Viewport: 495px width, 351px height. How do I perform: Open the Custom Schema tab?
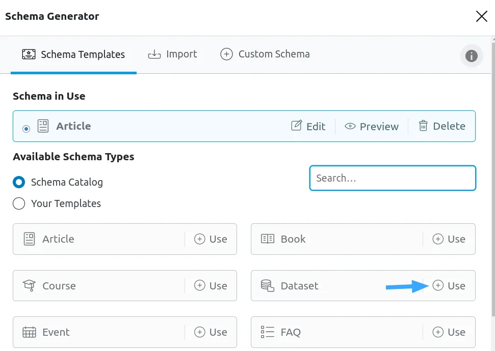(265, 54)
